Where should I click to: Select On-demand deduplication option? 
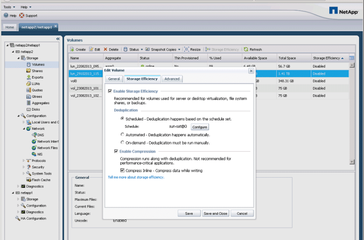(122, 143)
